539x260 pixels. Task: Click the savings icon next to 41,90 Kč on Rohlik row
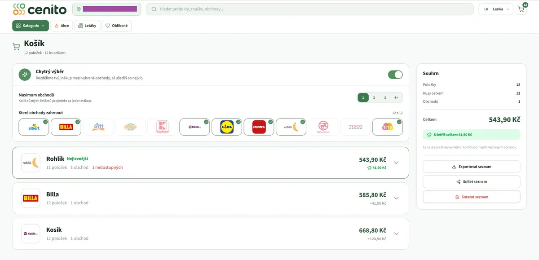click(369, 167)
